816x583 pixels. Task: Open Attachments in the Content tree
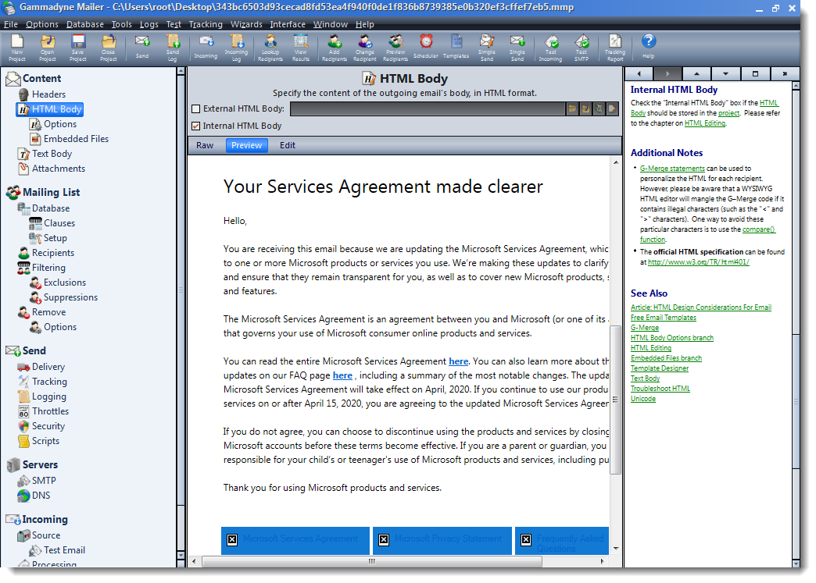point(59,169)
